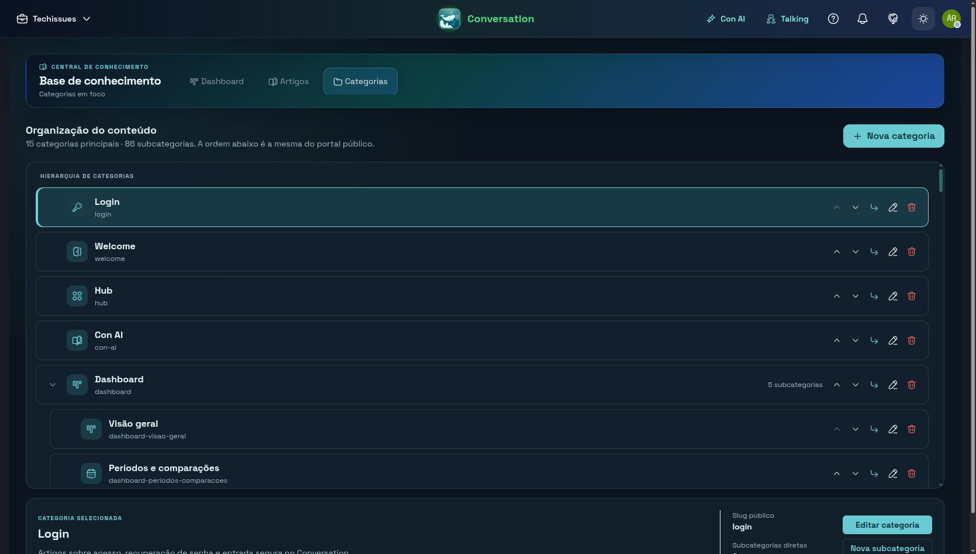Open the help question mark icon
The image size is (976, 554).
[x=833, y=19]
